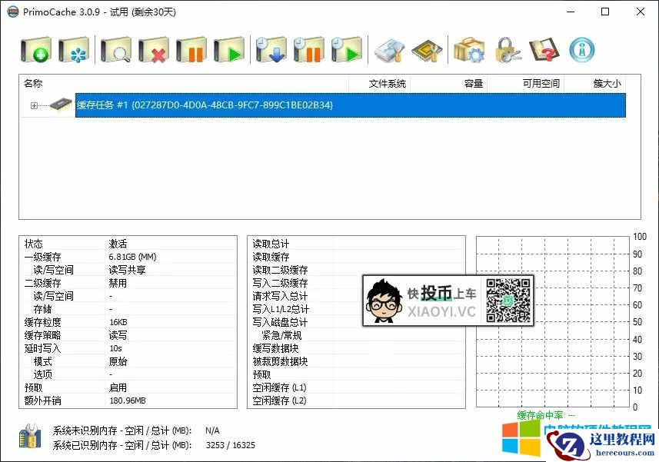Click the 3253 / 16325 memory value
659x462 pixels.
(x=231, y=445)
